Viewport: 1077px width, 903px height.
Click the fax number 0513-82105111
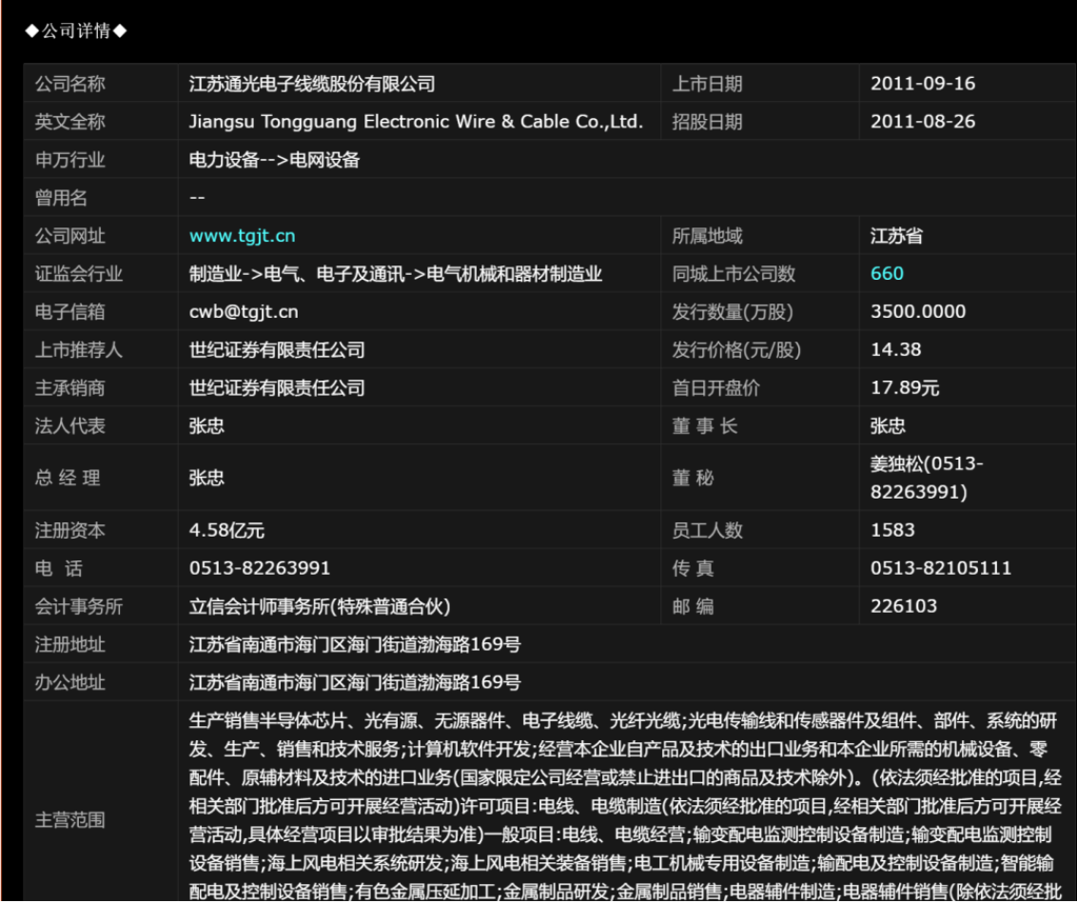(940, 569)
